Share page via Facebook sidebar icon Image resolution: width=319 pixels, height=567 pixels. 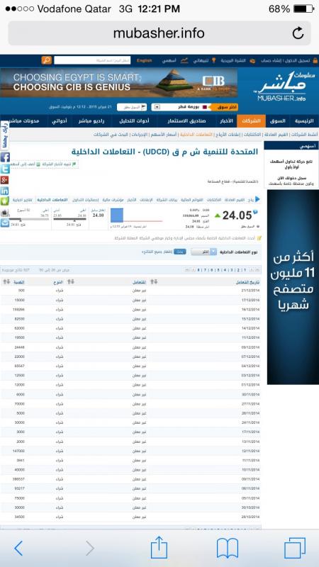[5, 157]
